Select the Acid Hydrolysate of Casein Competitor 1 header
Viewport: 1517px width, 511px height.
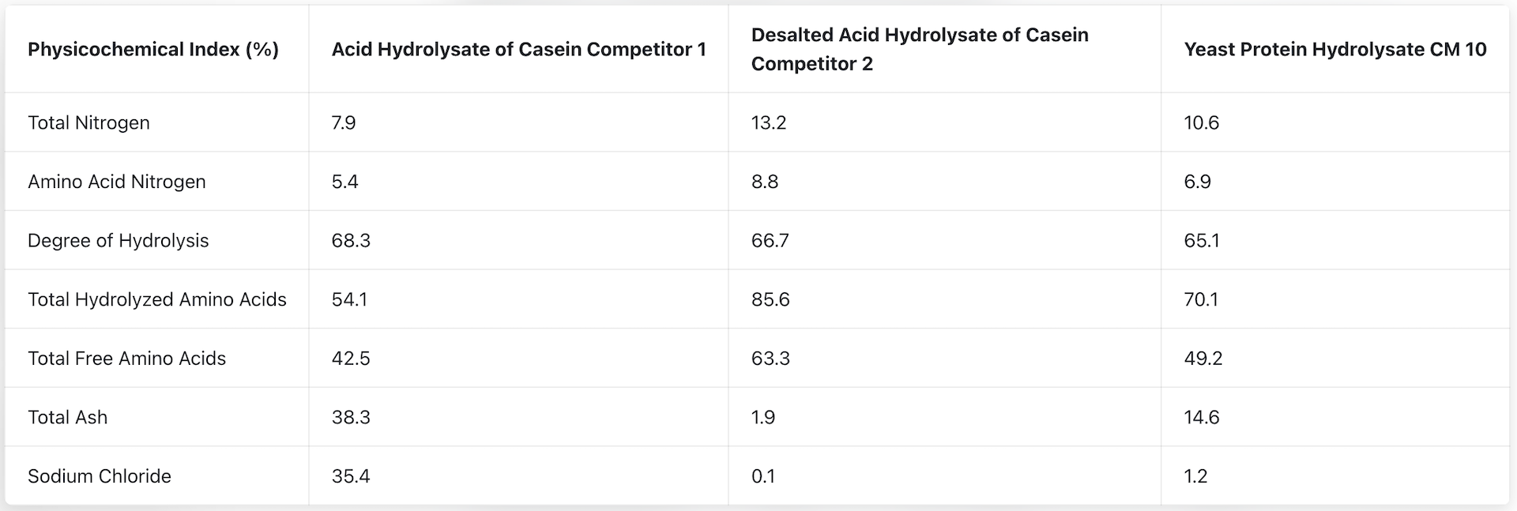518,49
